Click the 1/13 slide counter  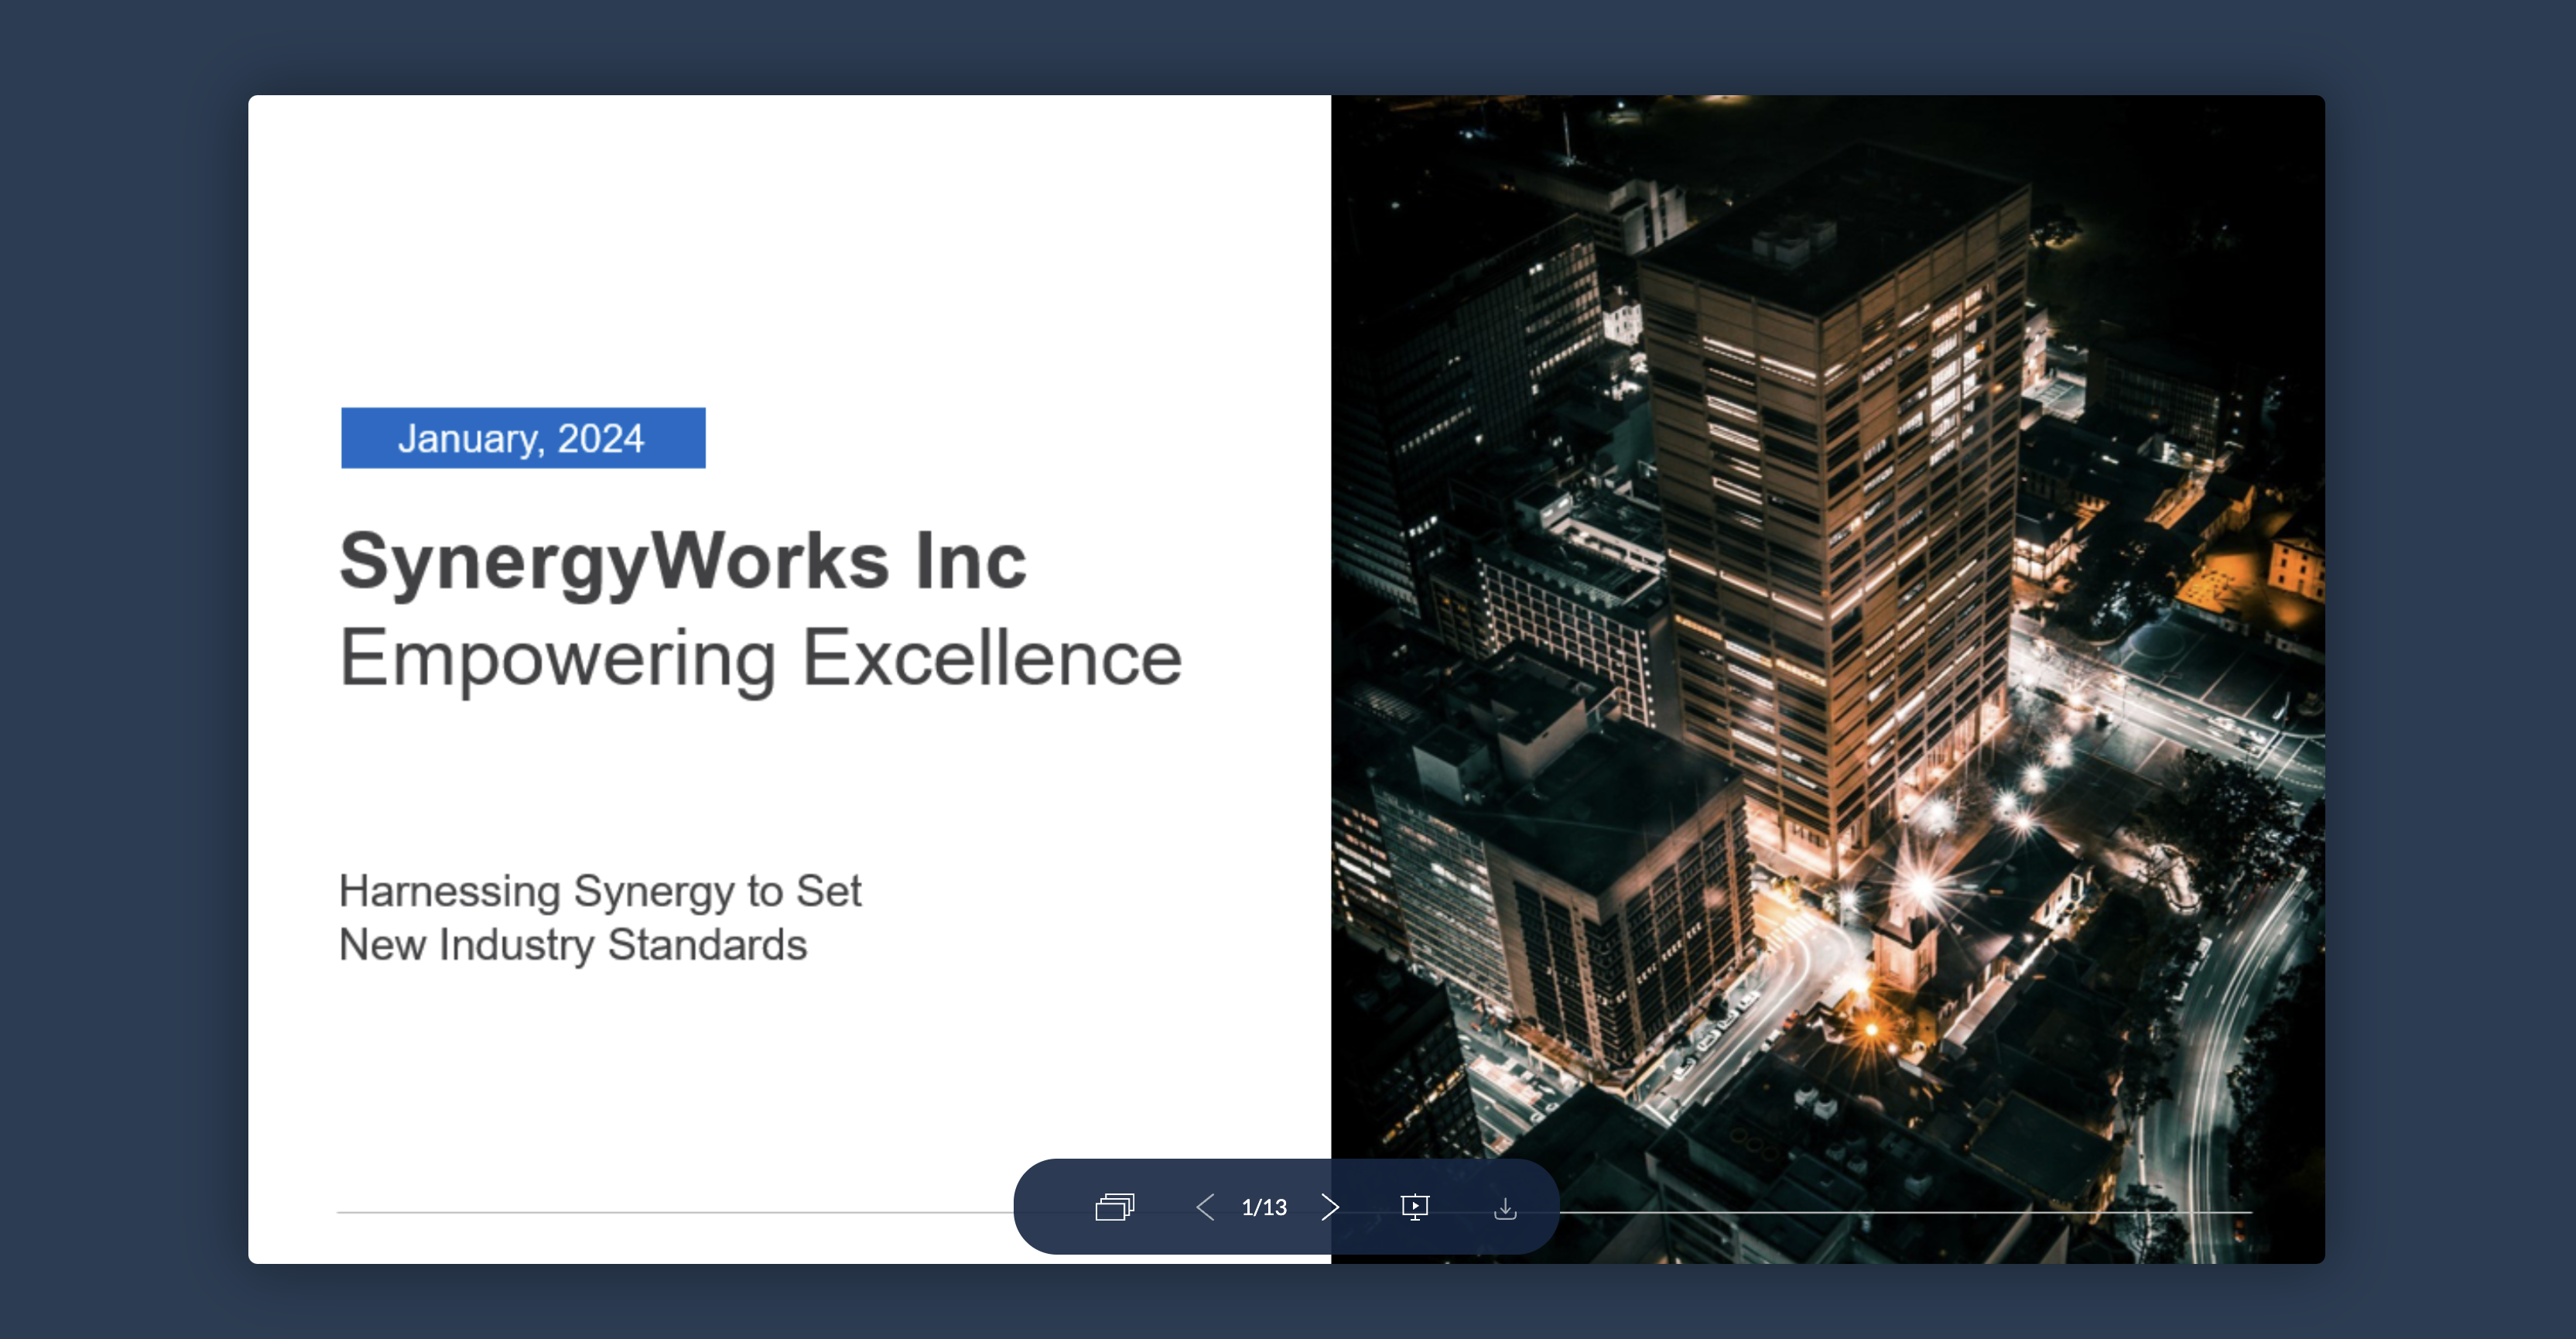pos(1264,1207)
